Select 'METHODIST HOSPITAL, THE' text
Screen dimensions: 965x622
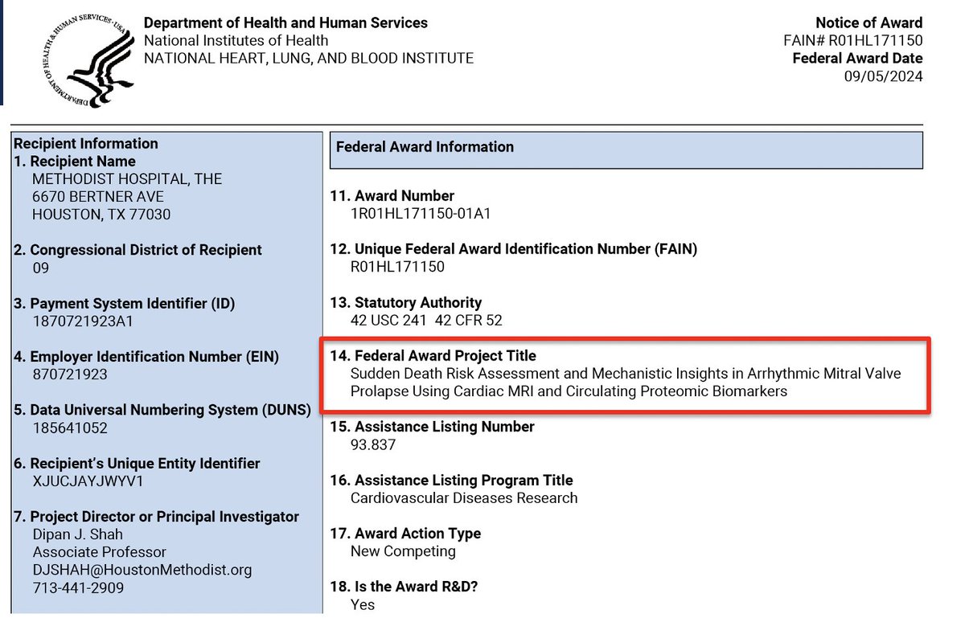(x=127, y=179)
